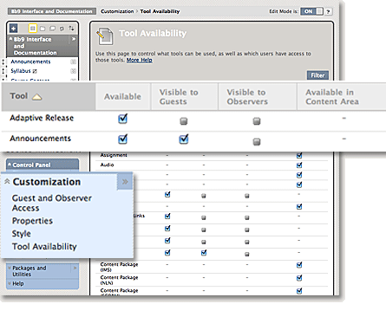Uncheck Visible to Guests for Announcements
The image size is (386, 317).
[184, 139]
